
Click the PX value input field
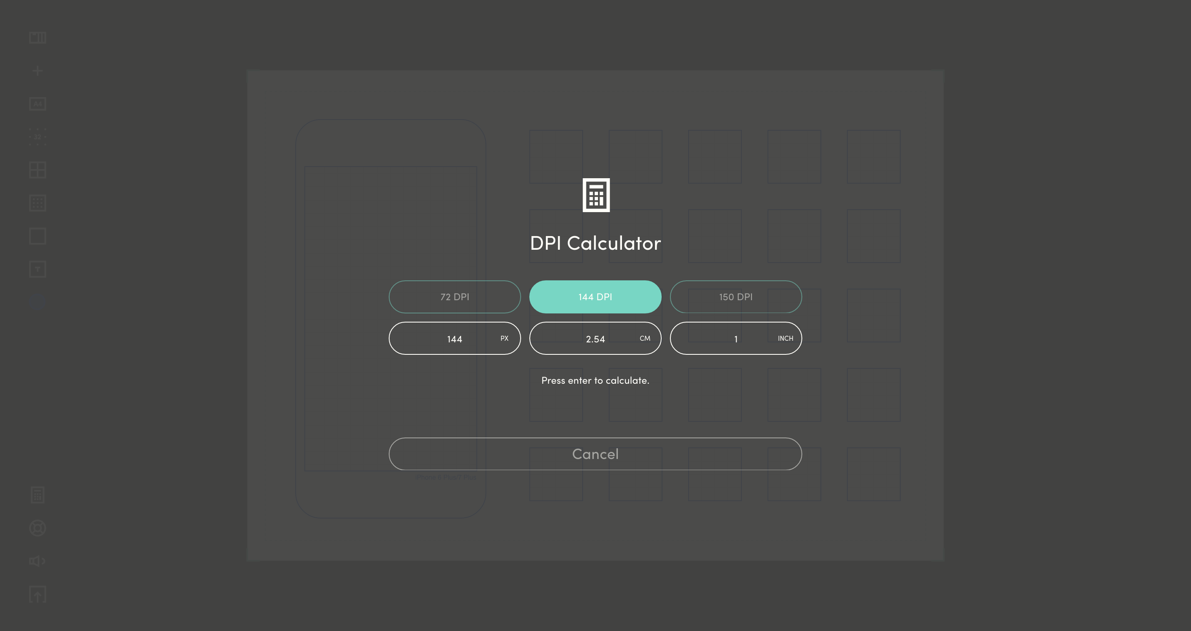tap(454, 338)
